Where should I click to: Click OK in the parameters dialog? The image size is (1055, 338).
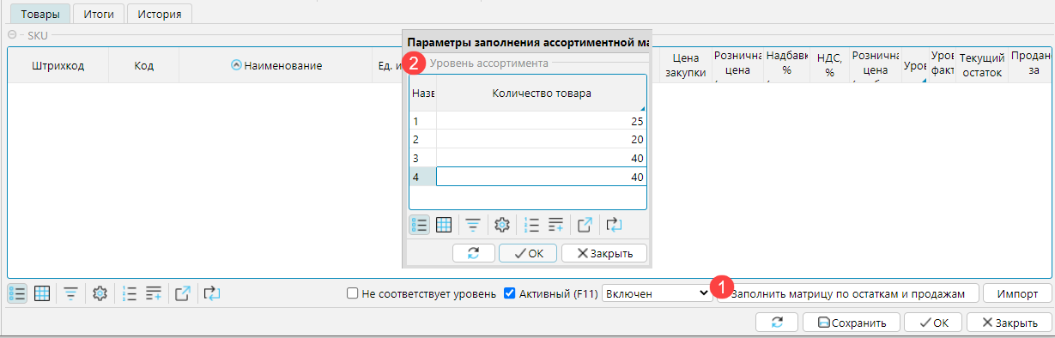pos(529,253)
